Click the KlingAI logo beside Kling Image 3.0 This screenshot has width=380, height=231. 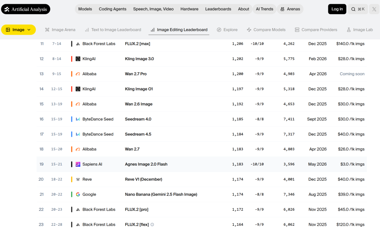[78, 59]
